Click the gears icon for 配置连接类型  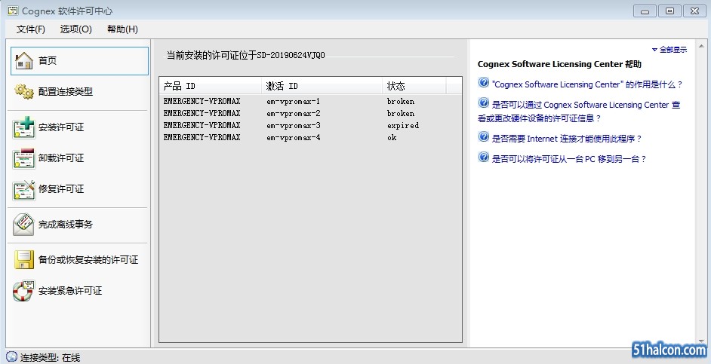(x=24, y=91)
